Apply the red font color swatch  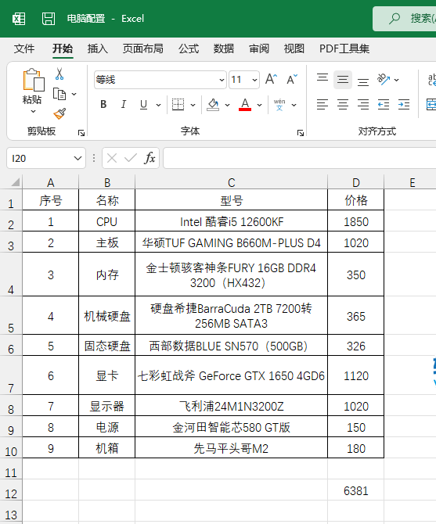[x=245, y=105]
